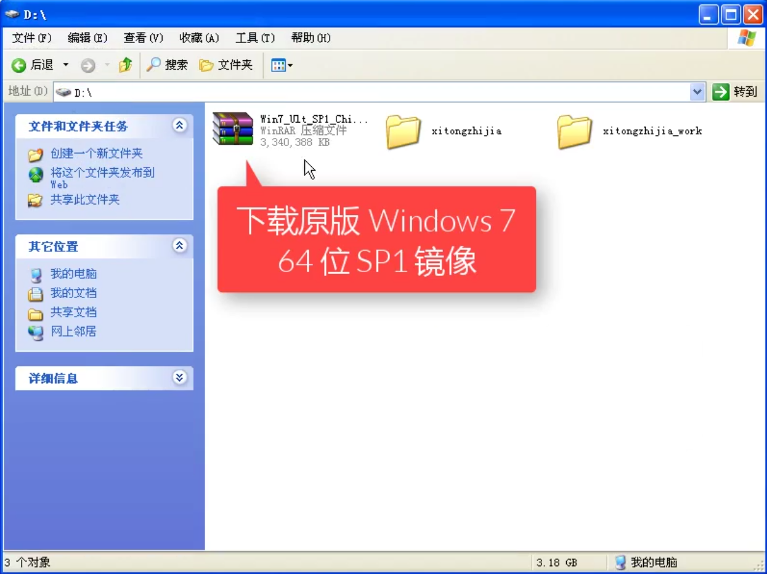767x574 pixels.
Task: Open the 工具(T) menu
Action: 254,38
